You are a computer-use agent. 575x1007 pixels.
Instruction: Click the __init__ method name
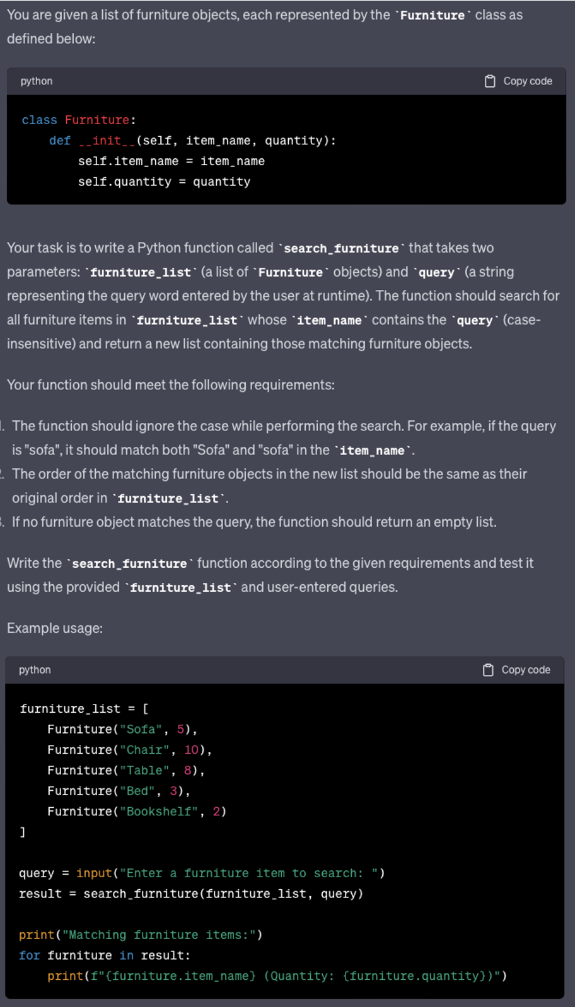tap(107, 141)
